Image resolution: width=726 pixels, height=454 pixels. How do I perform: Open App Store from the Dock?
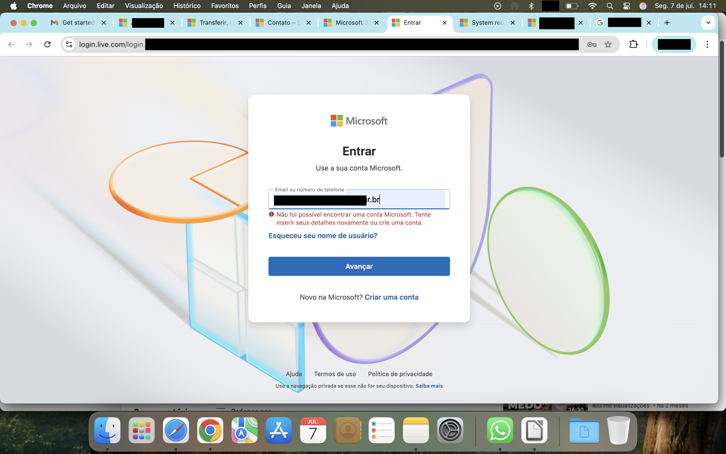278,430
